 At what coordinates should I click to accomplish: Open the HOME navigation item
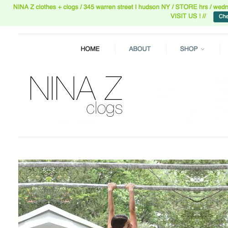click(x=90, y=49)
